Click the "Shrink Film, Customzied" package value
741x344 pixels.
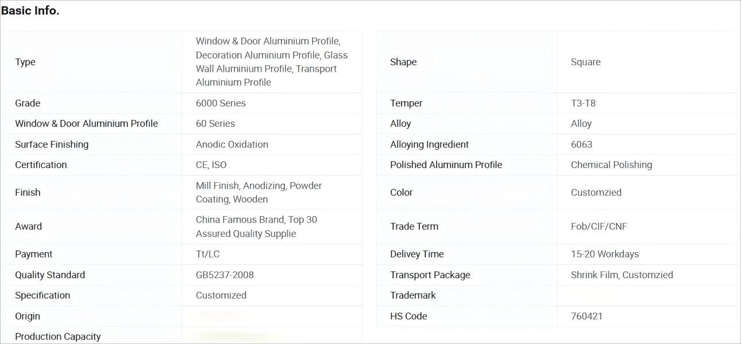[622, 275]
